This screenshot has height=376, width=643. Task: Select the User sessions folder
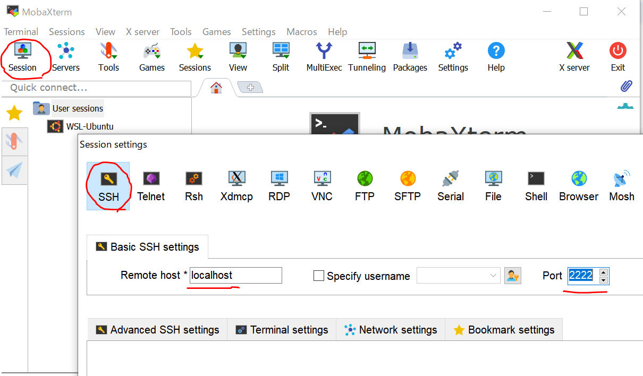pos(69,108)
